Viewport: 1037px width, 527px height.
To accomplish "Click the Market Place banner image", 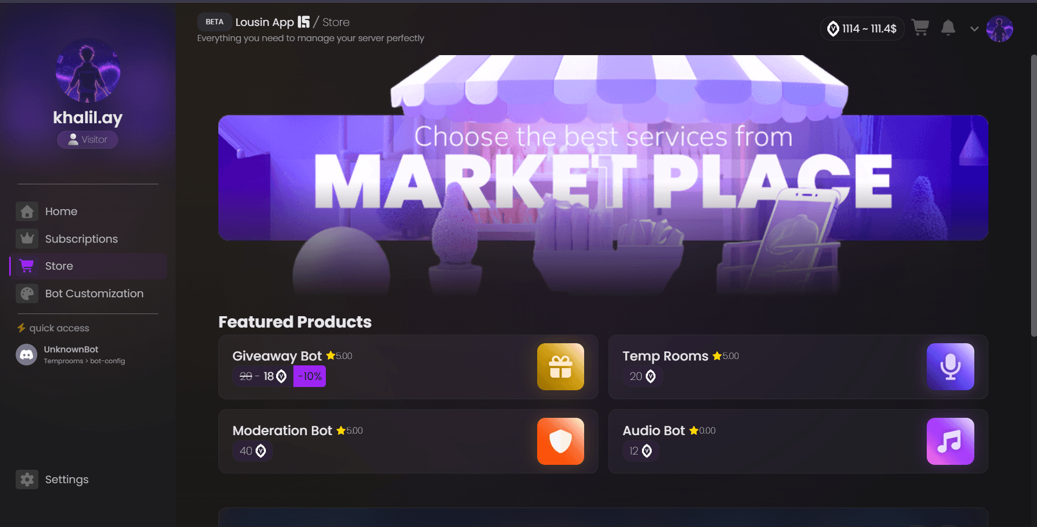I will [x=603, y=176].
